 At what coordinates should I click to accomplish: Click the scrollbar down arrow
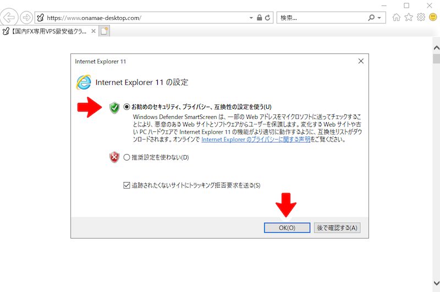(x=436, y=283)
